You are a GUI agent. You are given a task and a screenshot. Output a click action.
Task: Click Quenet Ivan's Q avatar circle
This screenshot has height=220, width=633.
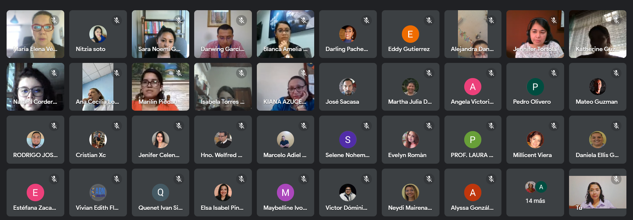(161, 192)
